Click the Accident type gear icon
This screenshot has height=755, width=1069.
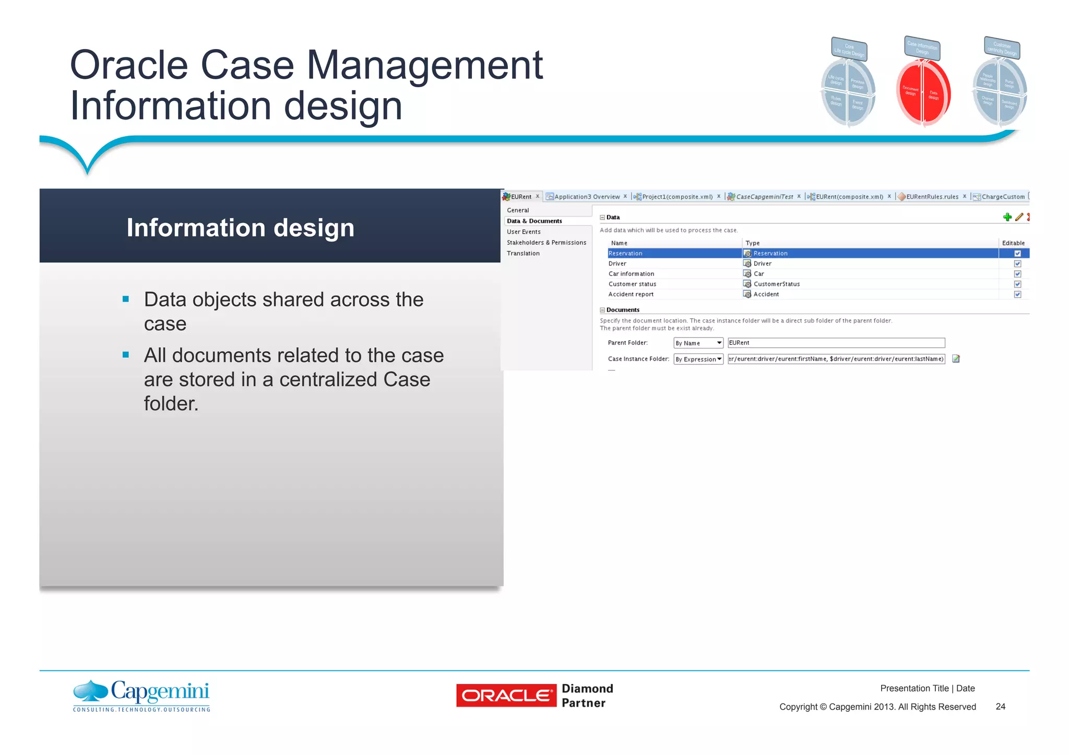(747, 294)
